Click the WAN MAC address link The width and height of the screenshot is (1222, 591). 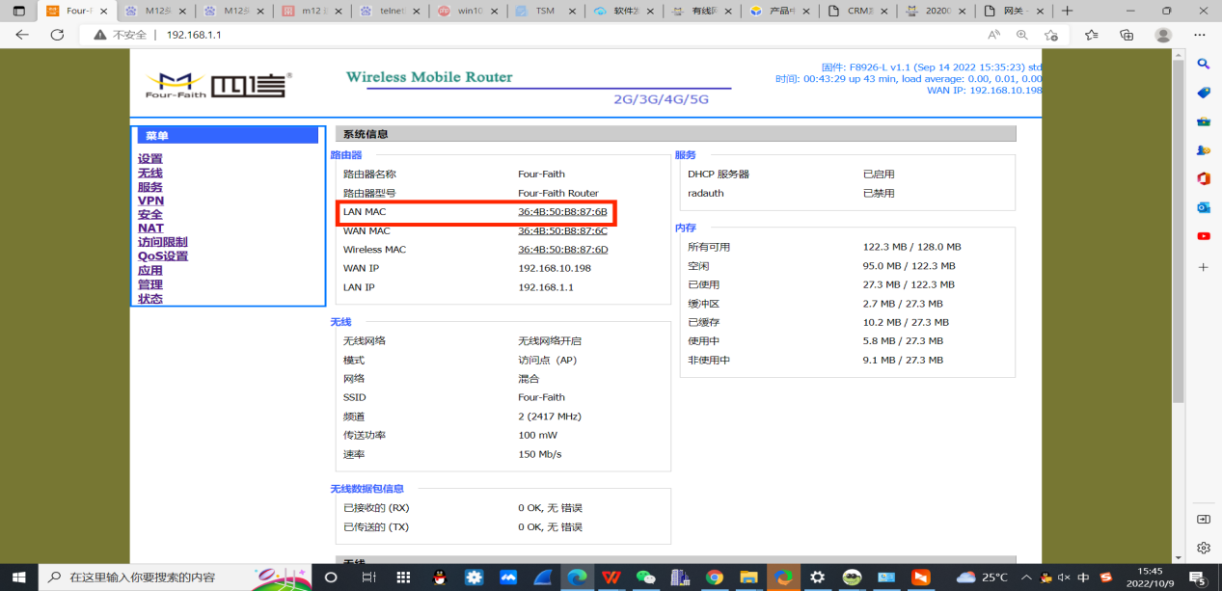point(562,230)
